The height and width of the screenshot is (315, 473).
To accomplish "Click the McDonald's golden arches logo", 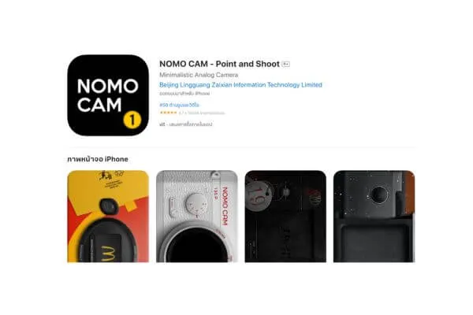I will point(108,254).
